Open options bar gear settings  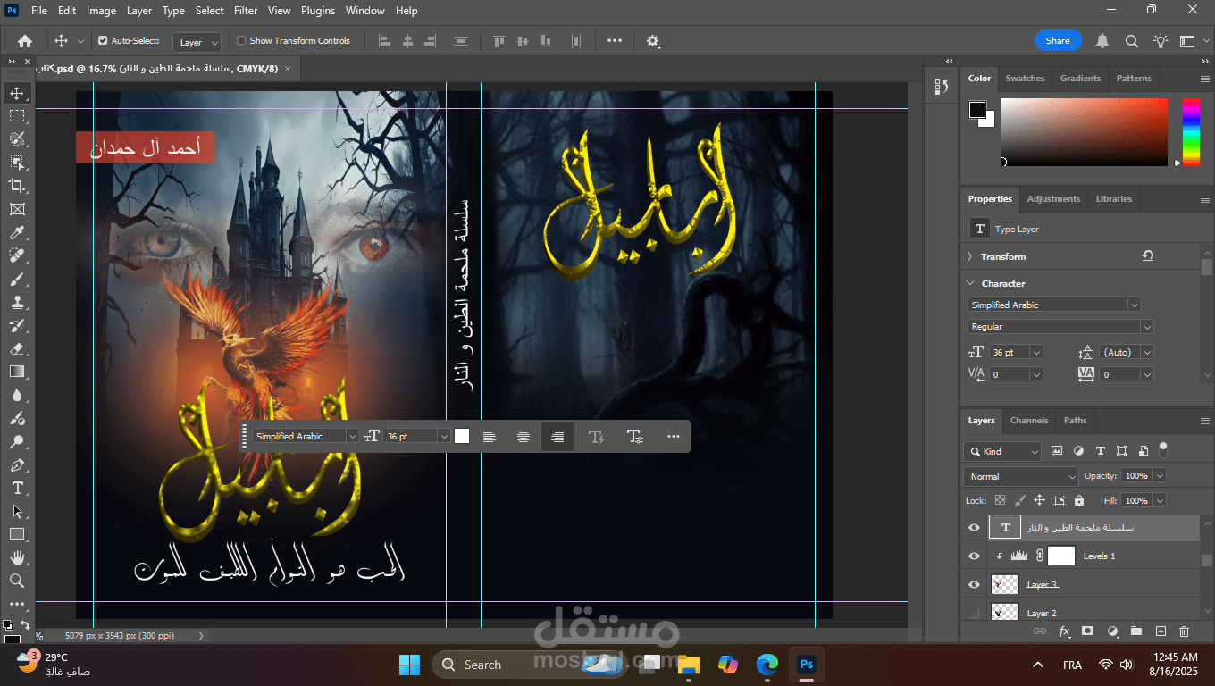[653, 41]
